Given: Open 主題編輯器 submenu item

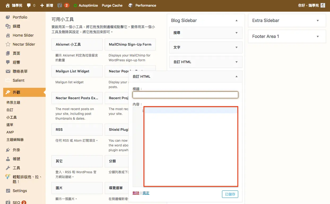Looking at the screenshot, I should pos(15,140).
